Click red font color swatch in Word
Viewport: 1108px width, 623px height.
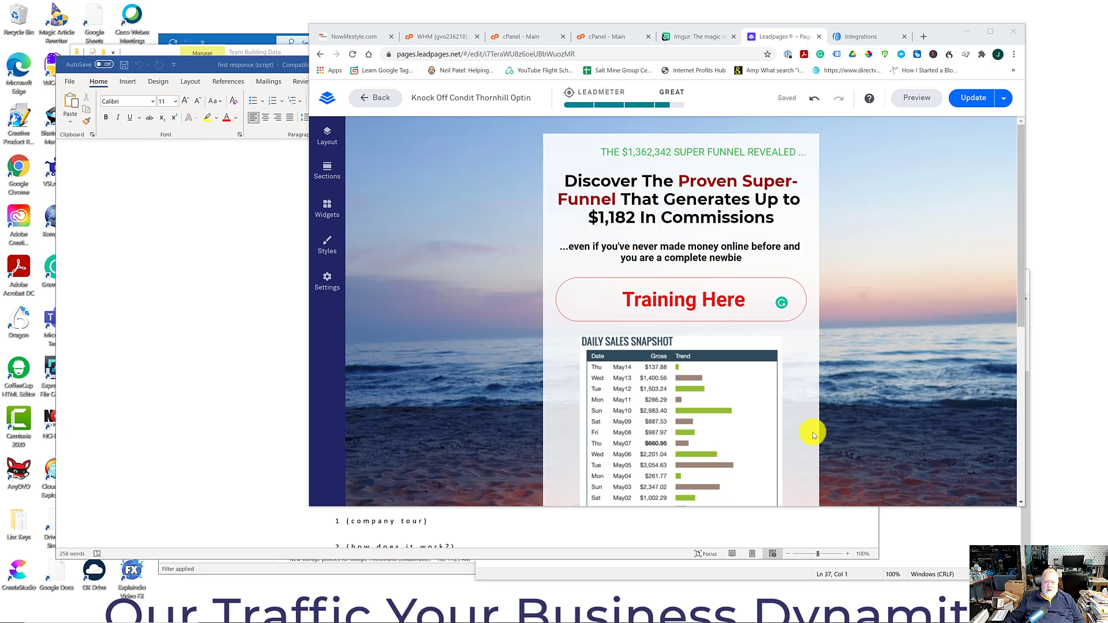point(226,117)
